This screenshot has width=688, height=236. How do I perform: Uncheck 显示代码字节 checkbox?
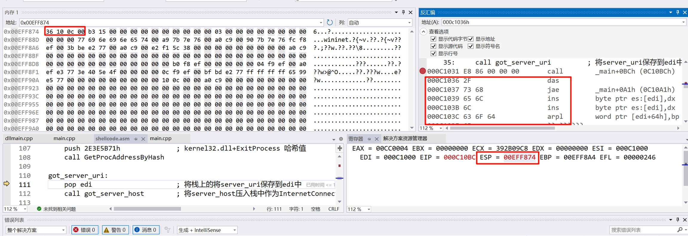pyautogui.click(x=433, y=39)
